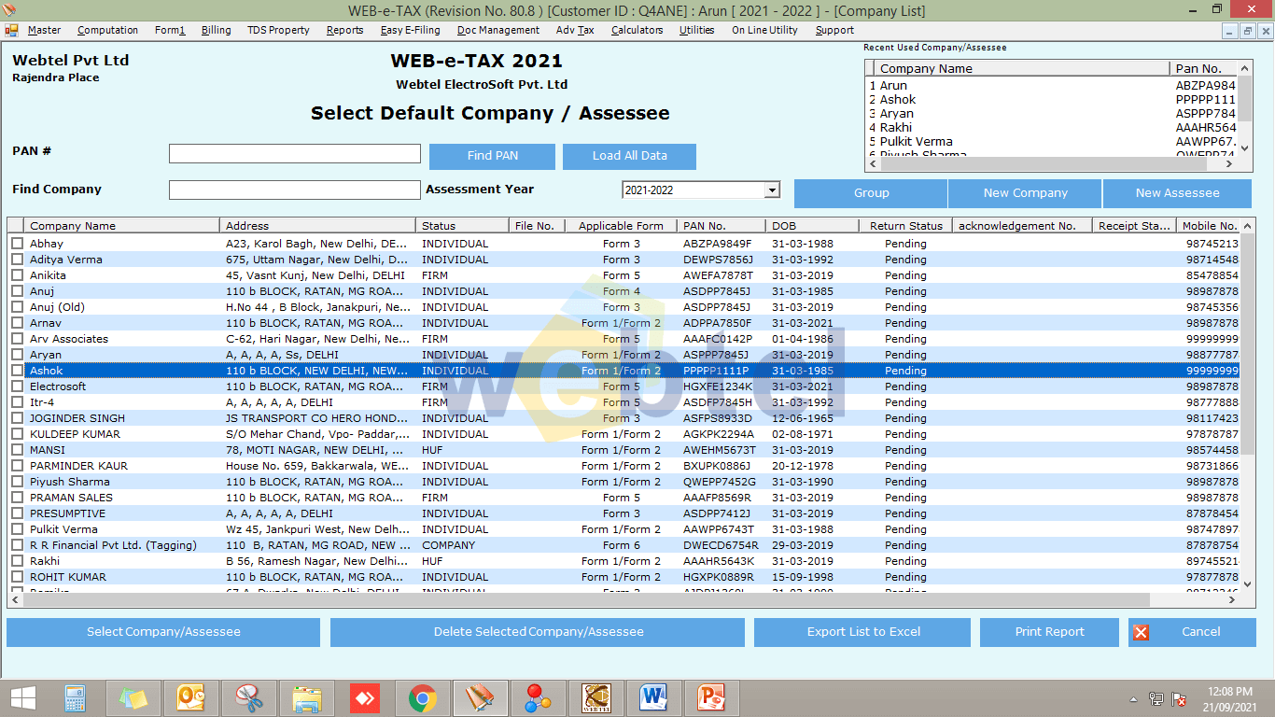
Task: Tick the checkbox for ROHIT KUMAR
Action: [18, 577]
